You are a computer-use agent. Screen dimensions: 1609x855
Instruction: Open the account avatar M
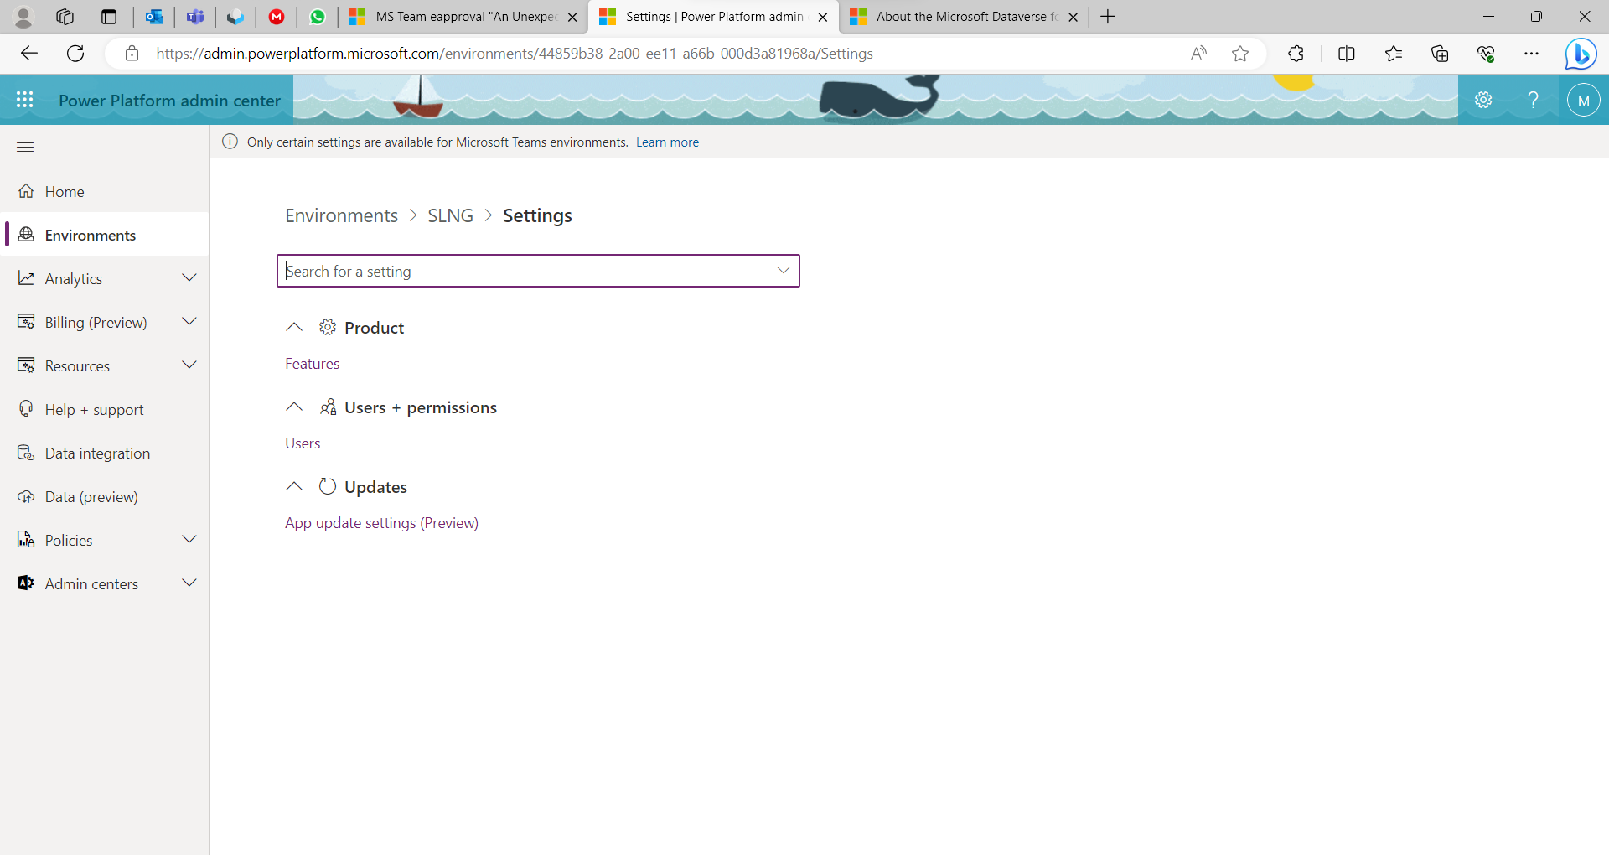(1583, 100)
